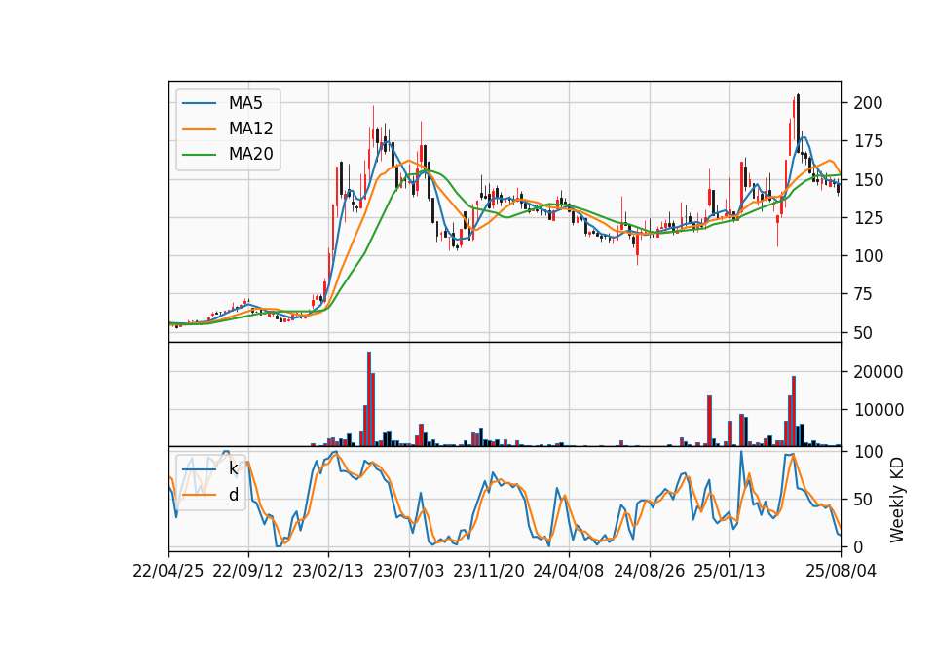Click the 22/09/12 date label
This screenshot has height=672, width=935.
(248, 571)
